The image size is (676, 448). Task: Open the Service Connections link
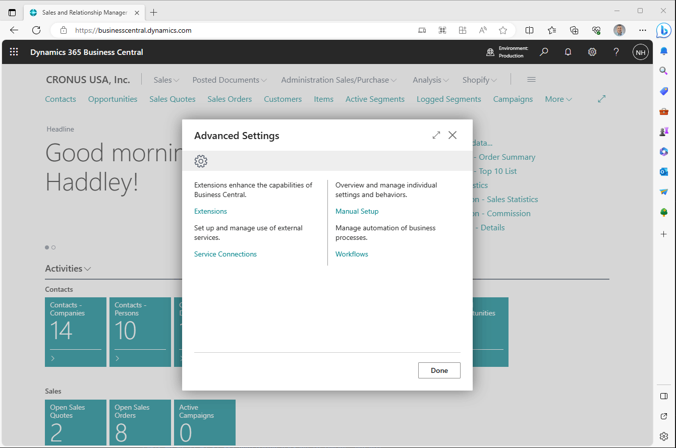pyautogui.click(x=226, y=254)
